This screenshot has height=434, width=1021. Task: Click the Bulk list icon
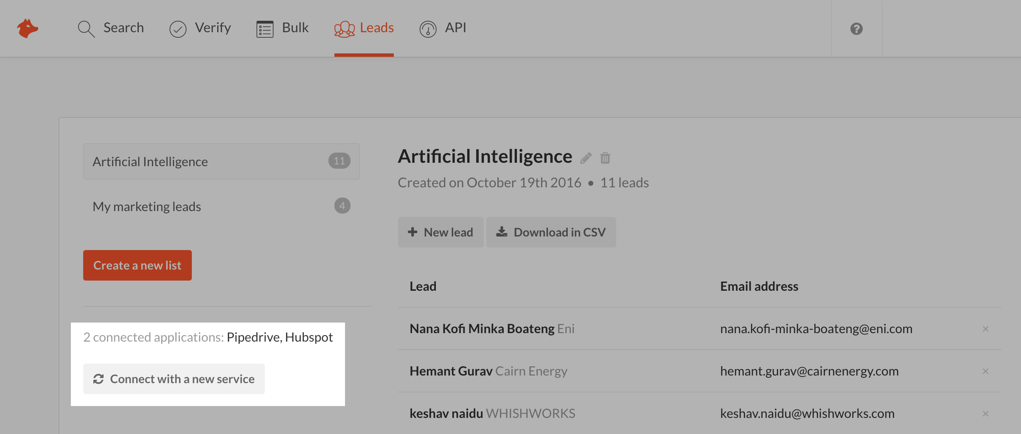265,29
